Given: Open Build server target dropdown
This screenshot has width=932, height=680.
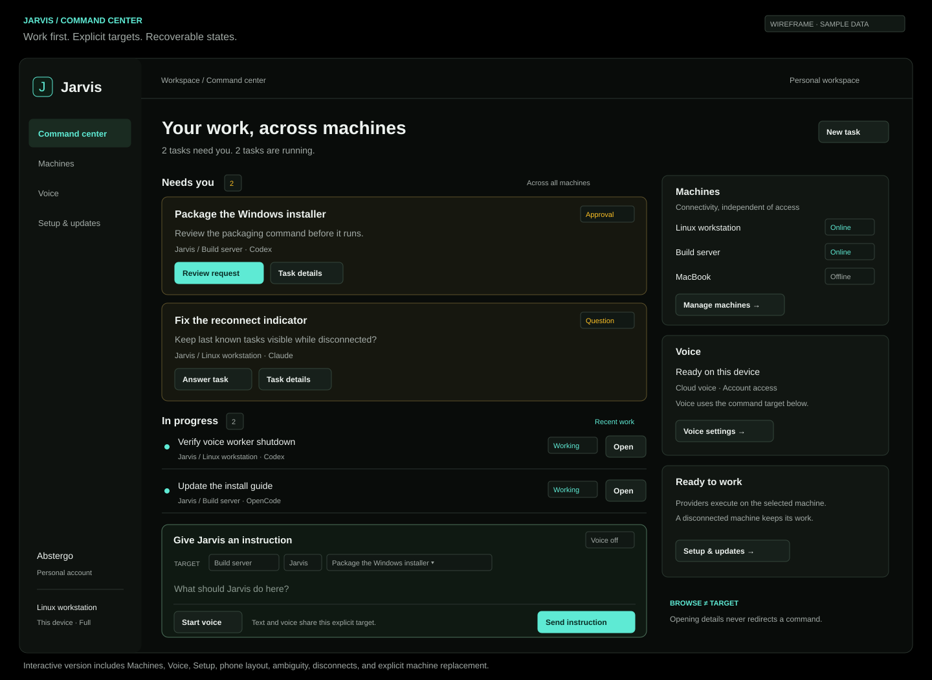Looking at the screenshot, I should coord(243,562).
